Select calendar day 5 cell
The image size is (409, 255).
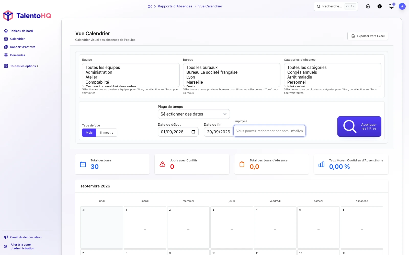[319, 227]
